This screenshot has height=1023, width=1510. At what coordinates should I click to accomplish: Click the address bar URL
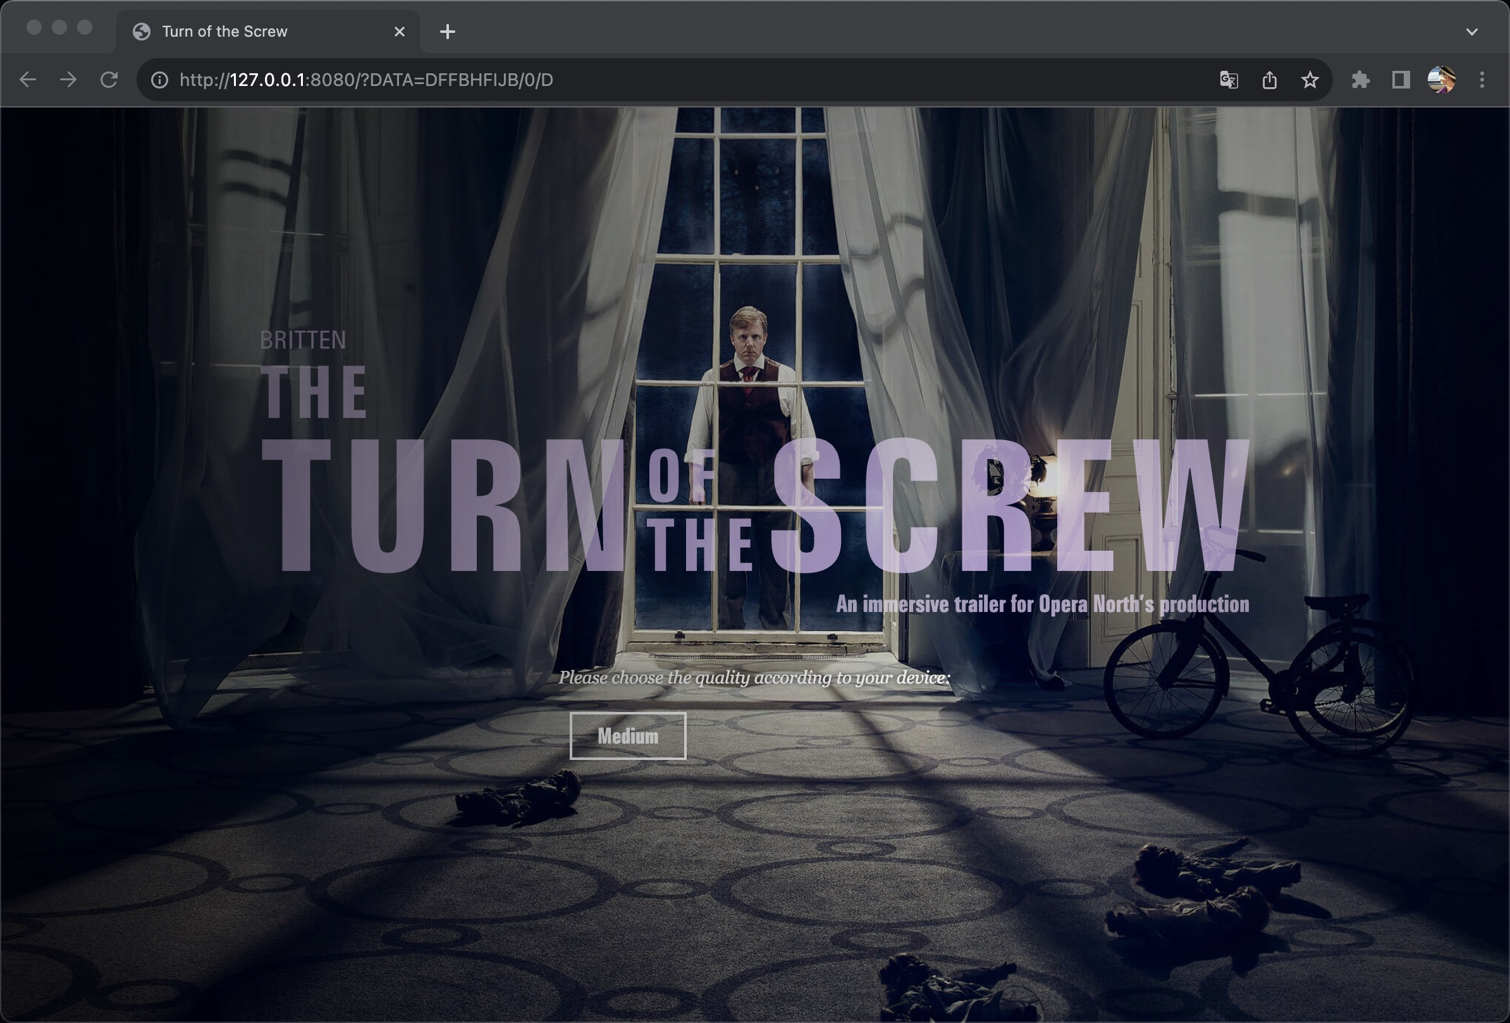(x=367, y=80)
